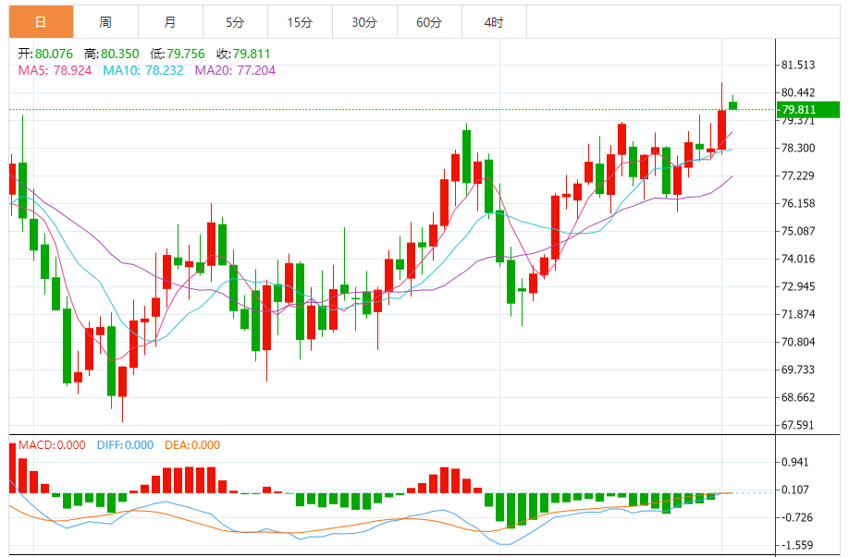This screenshot has height=557, width=849.
Task: Click the 76.158 price axis label
Action: 798,204
